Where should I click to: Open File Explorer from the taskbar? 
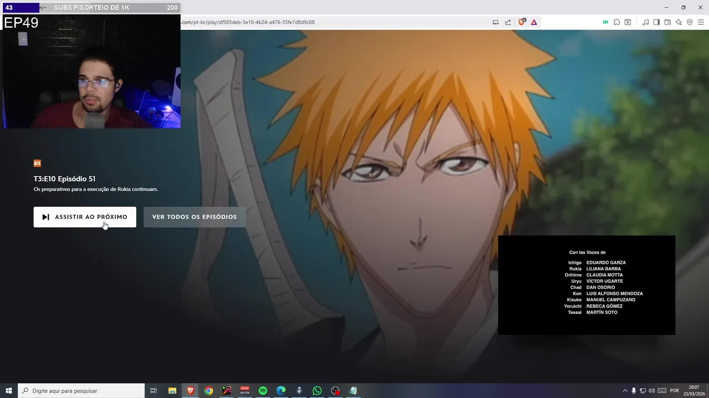pos(172,391)
